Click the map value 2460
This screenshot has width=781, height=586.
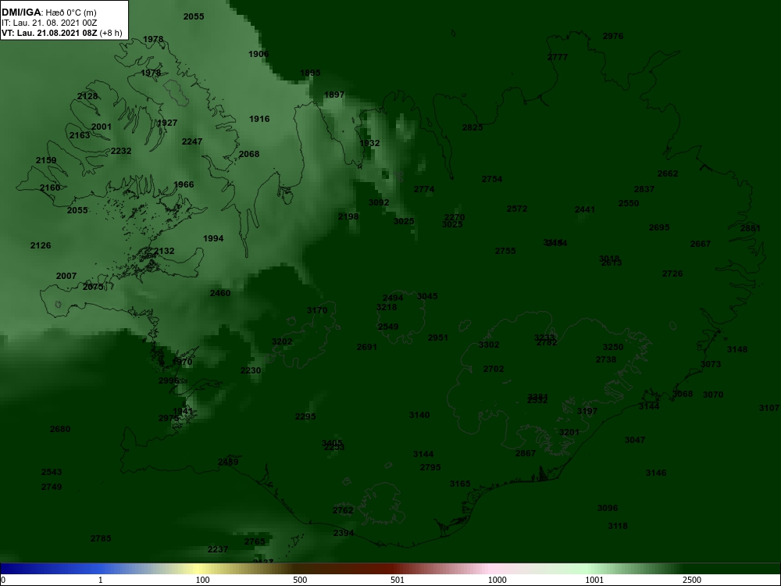220,293
